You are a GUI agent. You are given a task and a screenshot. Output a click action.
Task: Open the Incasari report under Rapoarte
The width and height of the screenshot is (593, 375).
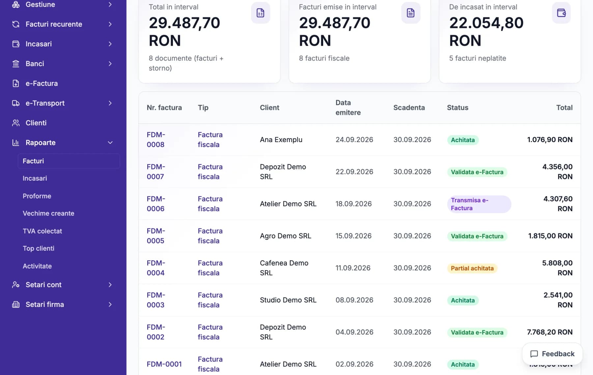point(35,178)
